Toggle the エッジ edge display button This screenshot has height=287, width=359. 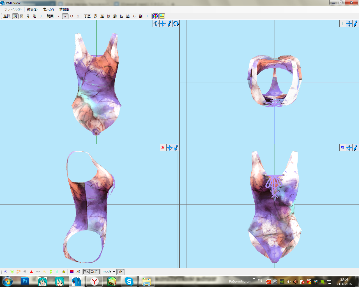95,272
